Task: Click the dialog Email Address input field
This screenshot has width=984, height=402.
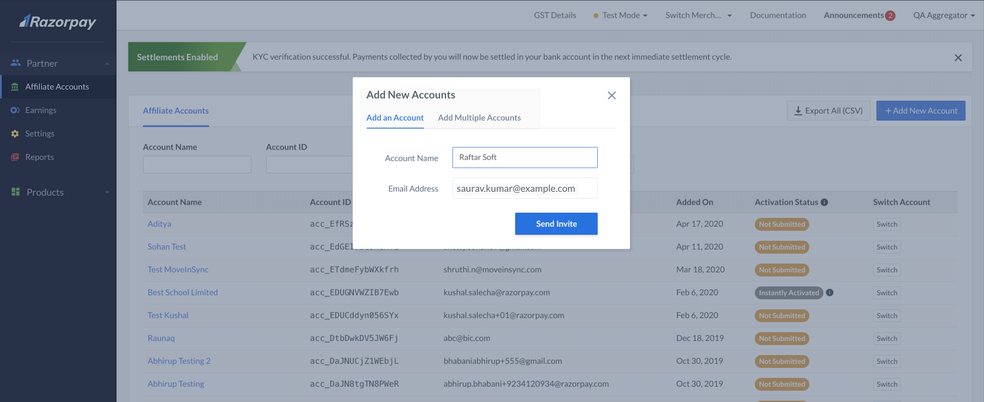Action: click(x=525, y=188)
